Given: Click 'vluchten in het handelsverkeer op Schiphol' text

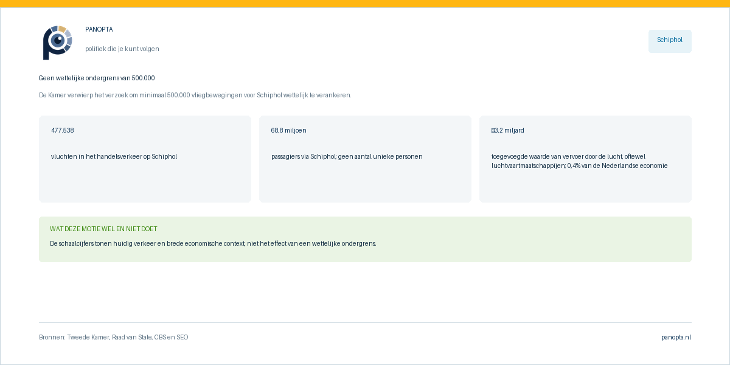Looking at the screenshot, I should [114, 156].
